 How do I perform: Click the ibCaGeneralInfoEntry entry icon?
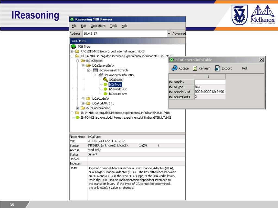pyautogui.click(x=101, y=75)
